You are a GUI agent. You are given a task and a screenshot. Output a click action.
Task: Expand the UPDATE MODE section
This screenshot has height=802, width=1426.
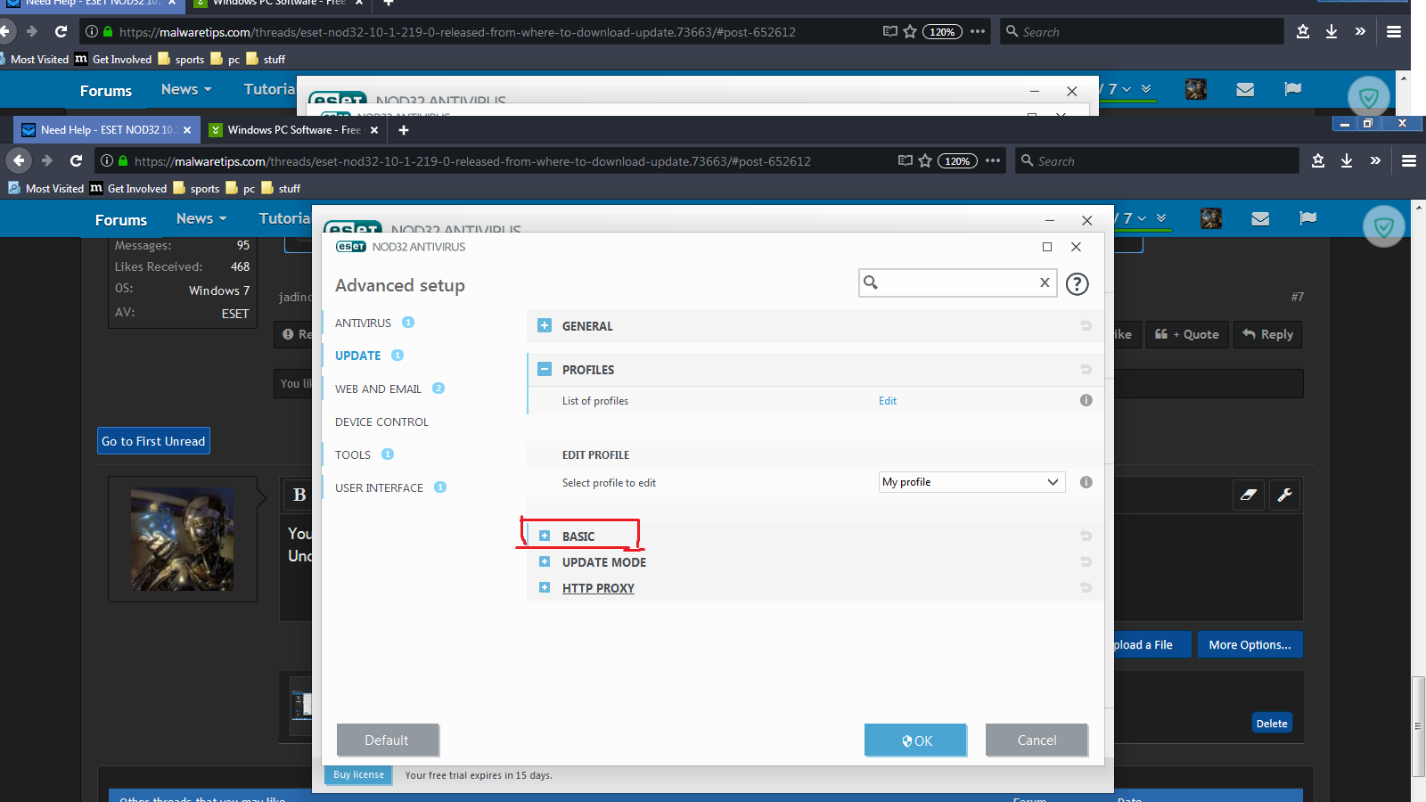[x=545, y=561]
